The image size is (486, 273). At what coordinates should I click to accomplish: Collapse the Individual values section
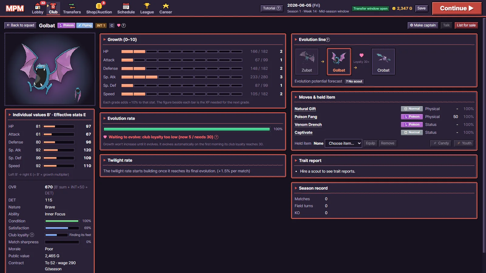pyautogui.click(x=10, y=115)
